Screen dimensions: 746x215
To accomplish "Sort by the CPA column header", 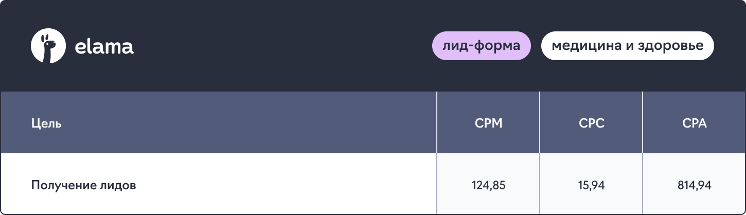I will pyautogui.click(x=694, y=123).
